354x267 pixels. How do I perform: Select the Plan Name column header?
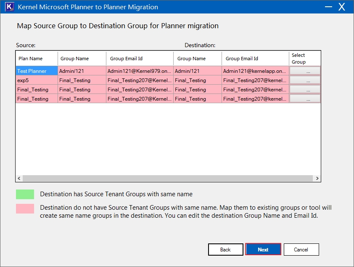pos(37,59)
